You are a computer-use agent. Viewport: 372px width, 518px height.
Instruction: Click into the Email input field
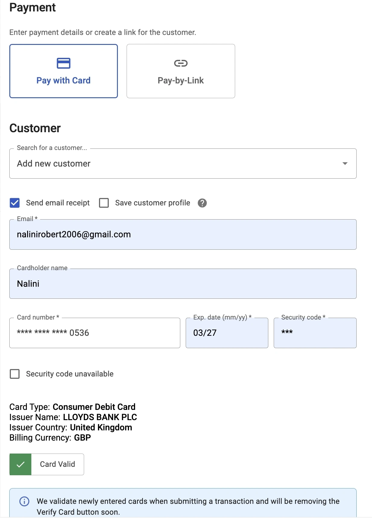click(x=183, y=235)
